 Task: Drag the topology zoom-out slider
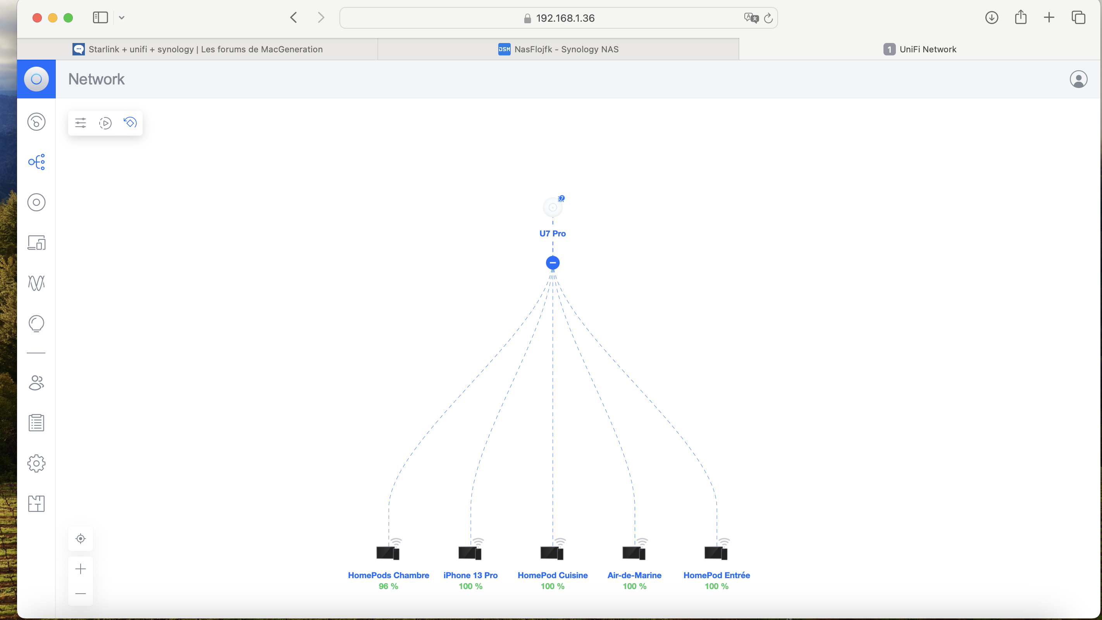click(x=81, y=594)
